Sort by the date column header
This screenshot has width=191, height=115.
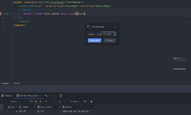(79, 107)
